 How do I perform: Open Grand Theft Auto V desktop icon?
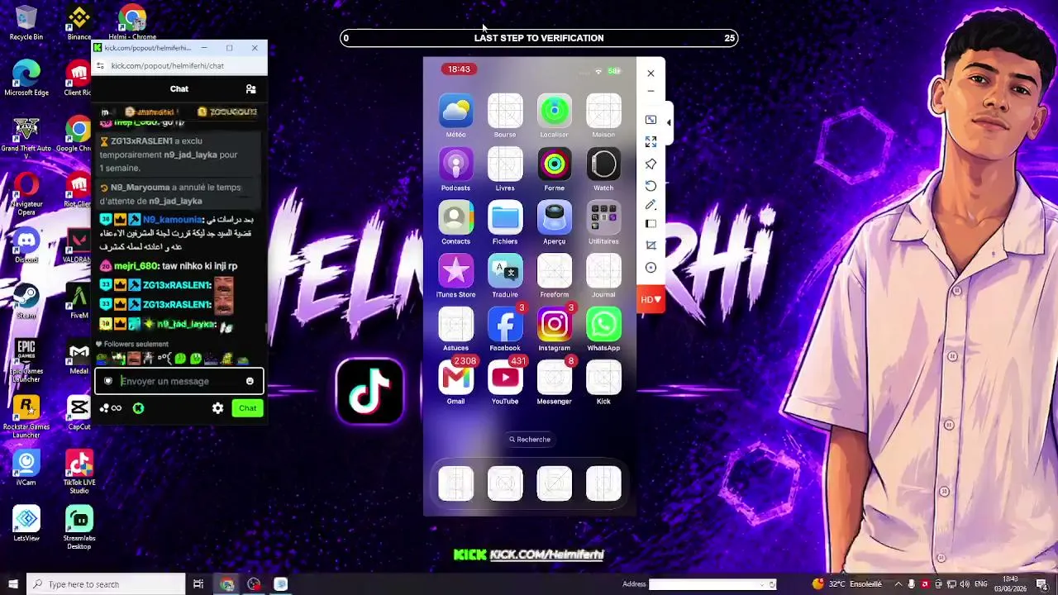(x=26, y=139)
